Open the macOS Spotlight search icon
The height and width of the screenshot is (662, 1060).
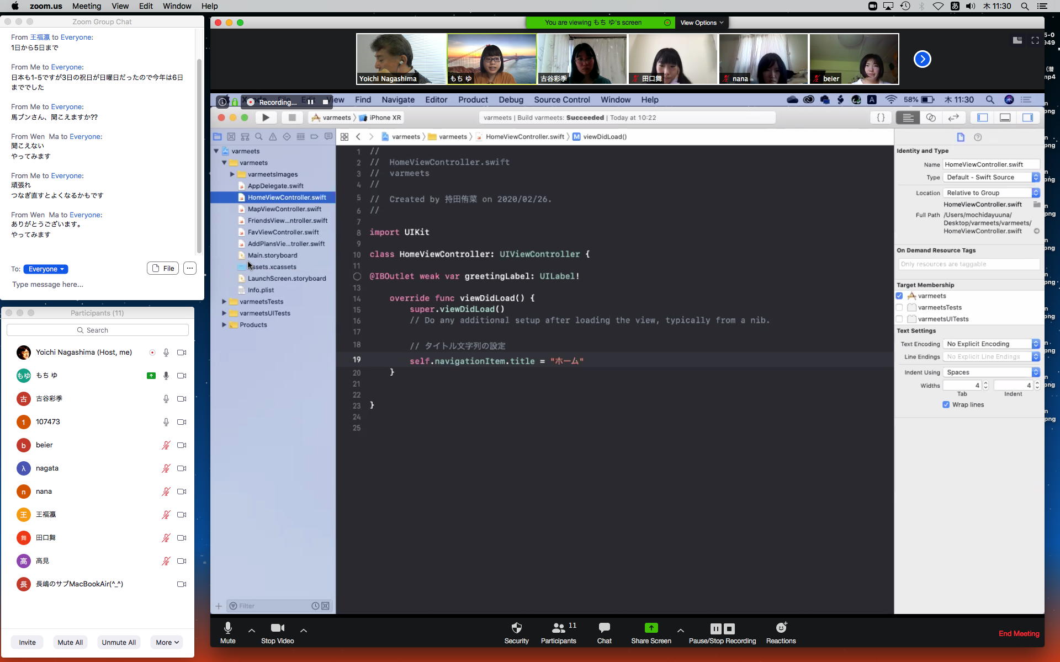[x=1025, y=6]
